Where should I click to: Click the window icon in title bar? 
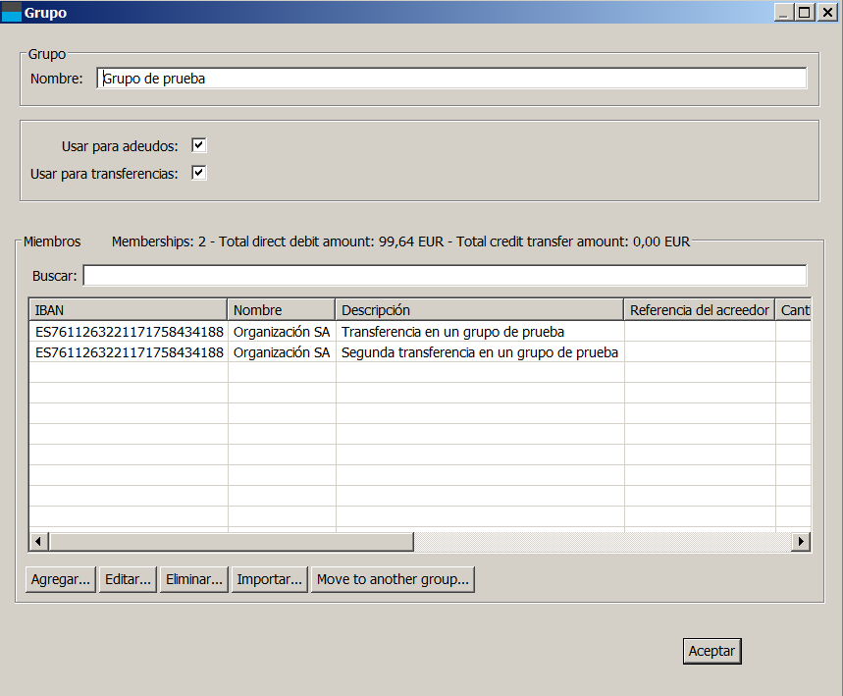point(12,13)
